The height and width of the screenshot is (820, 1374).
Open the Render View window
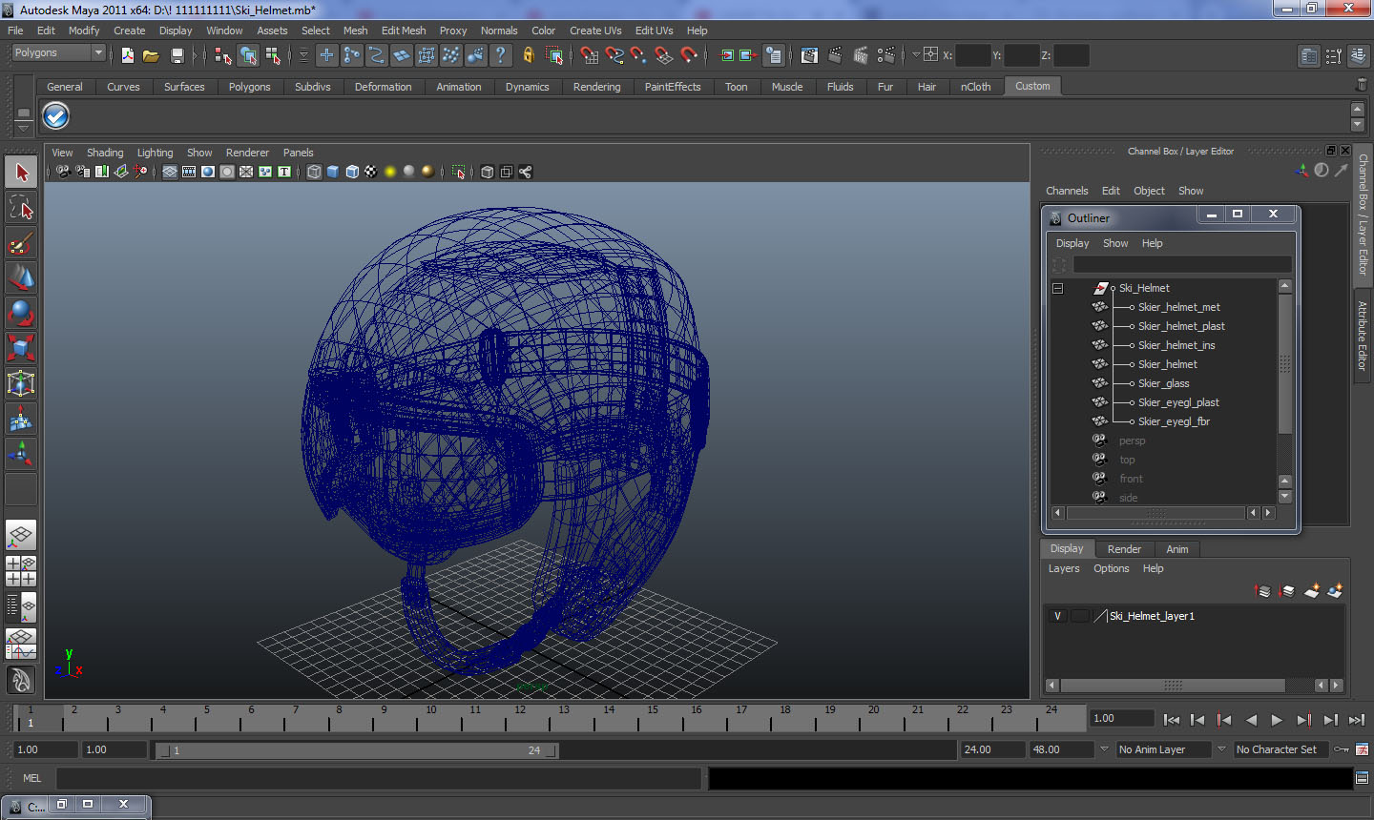pos(809,55)
